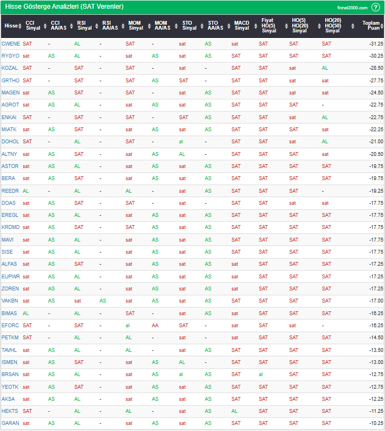385x431 pixels.
Task: Sort by CCI AA/AS column arrows
Action: 71,26
